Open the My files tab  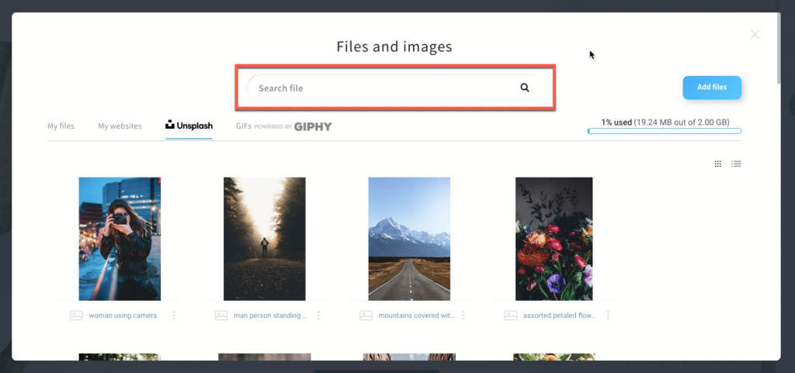(x=61, y=126)
